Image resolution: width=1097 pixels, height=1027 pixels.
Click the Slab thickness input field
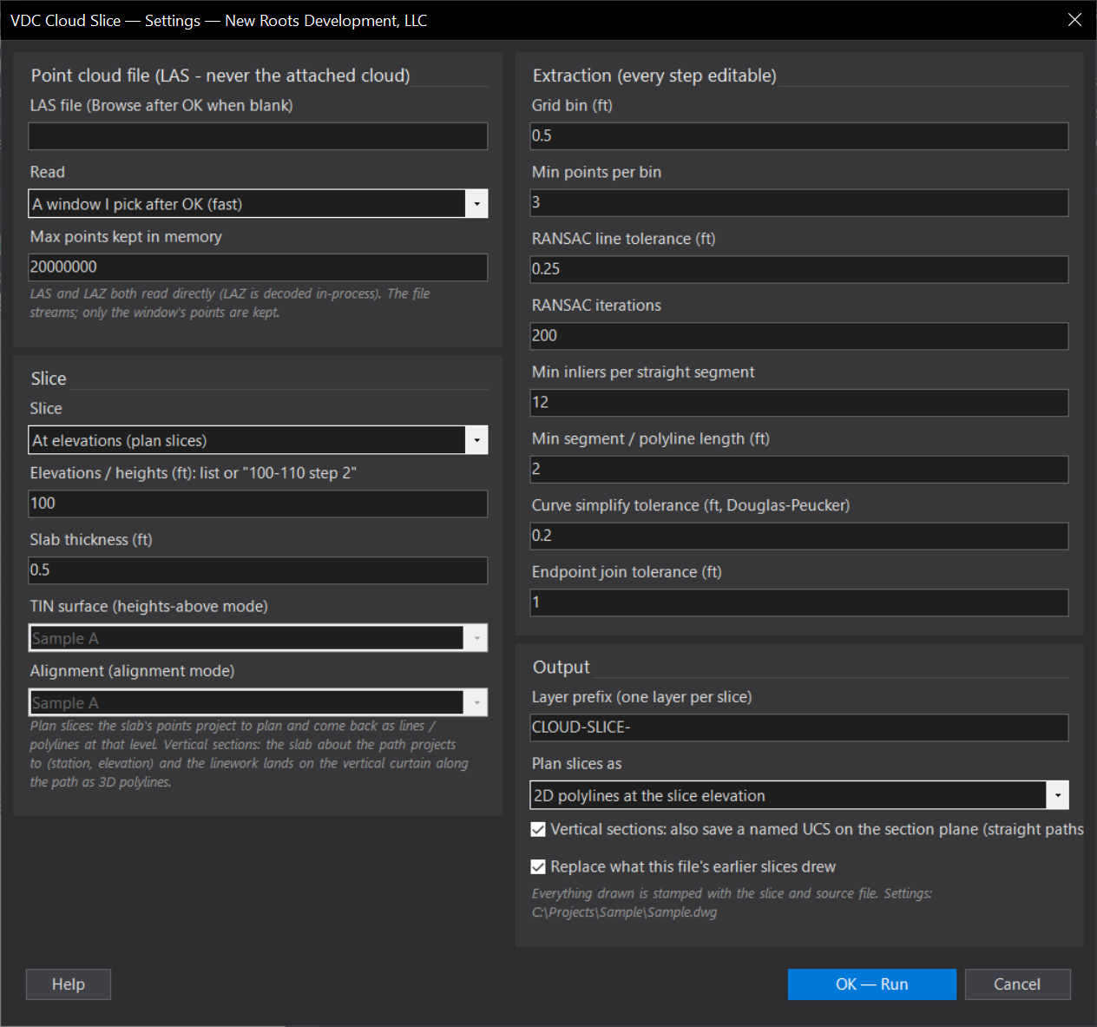point(258,570)
